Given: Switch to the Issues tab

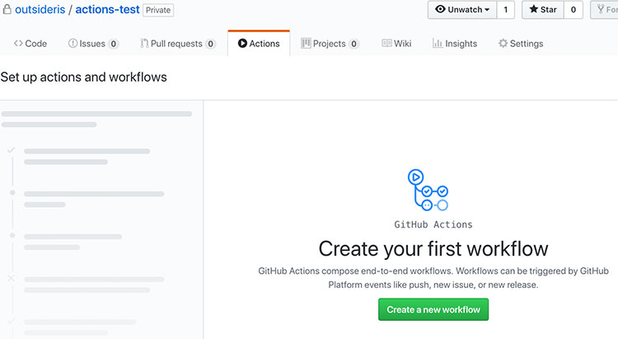Looking at the screenshot, I should click(93, 44).
